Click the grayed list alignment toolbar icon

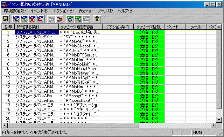pyautogui.click(x=51, y=19)
